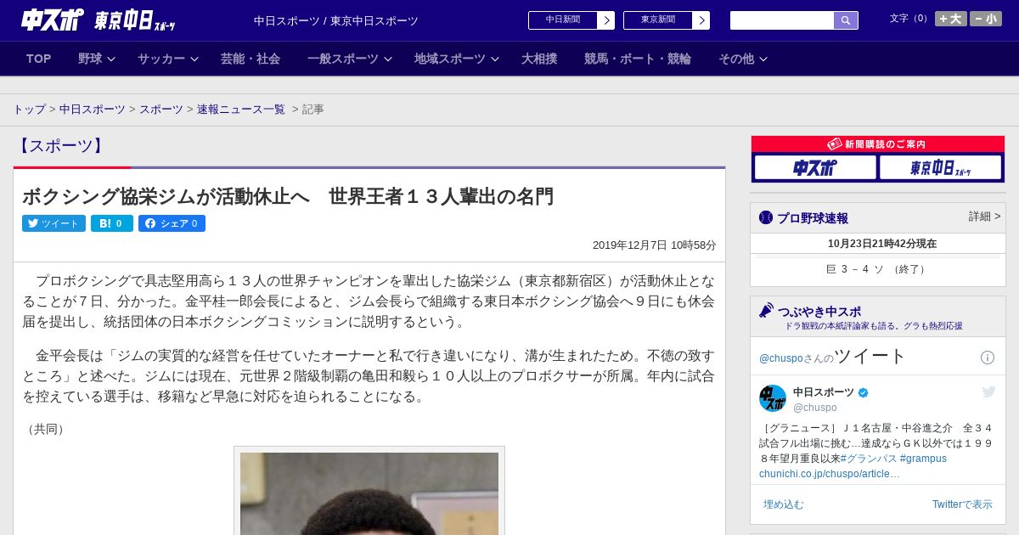Click the プロ野球速報 baseball icon
The width and height of the screenshot is (1019, 535).
coord(766,217)
